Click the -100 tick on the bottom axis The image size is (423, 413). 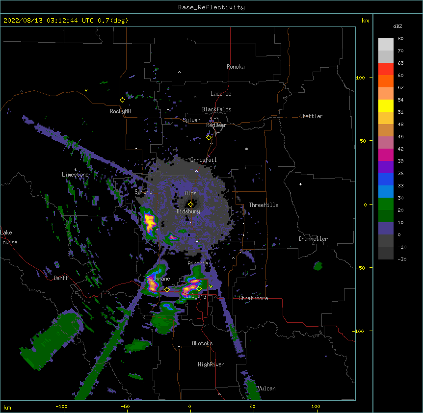[61, 406]
